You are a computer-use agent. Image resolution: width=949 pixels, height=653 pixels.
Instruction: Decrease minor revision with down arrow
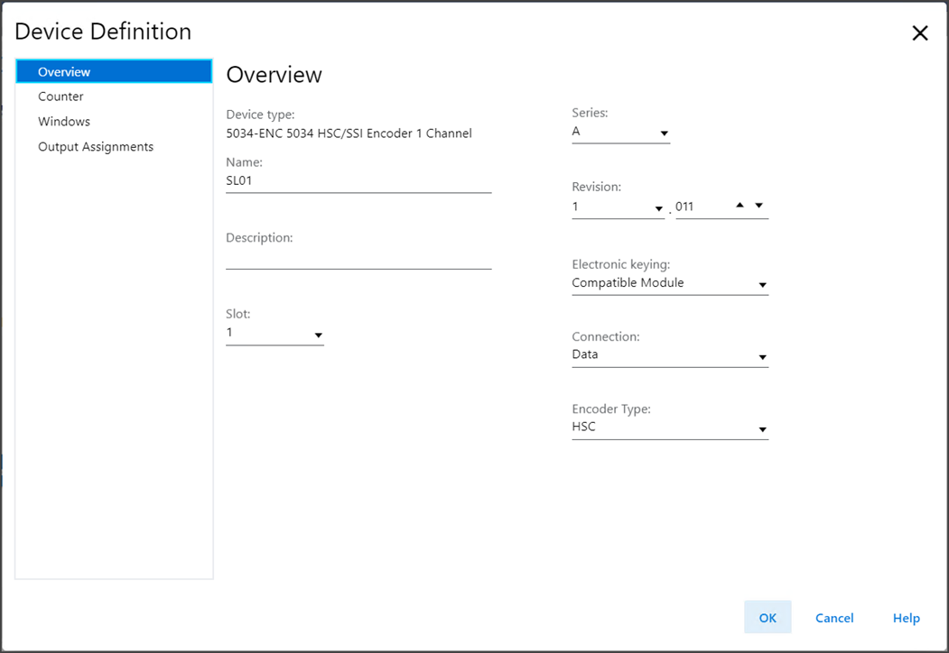click(x=758, y=205)
